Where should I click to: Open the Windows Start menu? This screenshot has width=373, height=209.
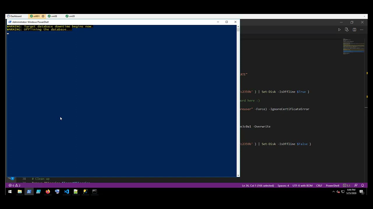pos(10,192)
